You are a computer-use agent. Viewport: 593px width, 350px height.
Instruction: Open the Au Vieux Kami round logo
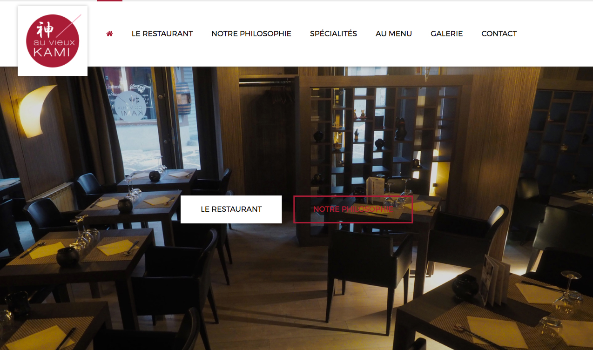53,41
